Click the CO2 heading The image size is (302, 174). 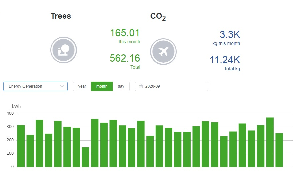(158, 17)
